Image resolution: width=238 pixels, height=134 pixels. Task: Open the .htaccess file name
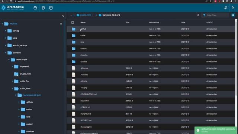tap(84, 75)
